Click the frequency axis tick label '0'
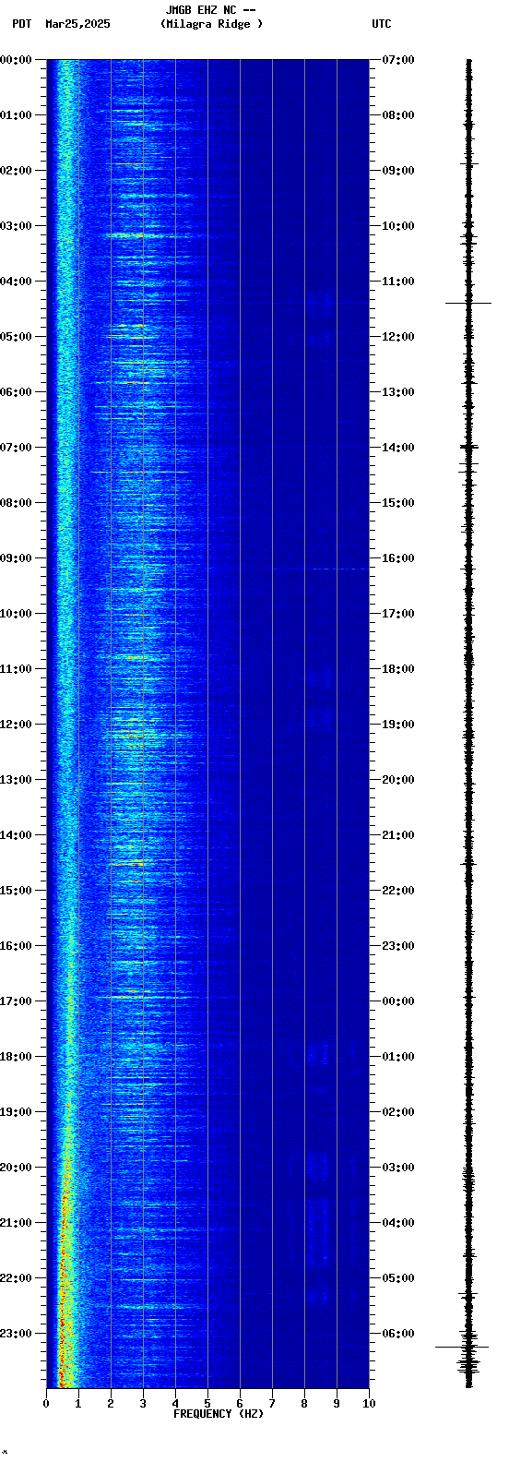Viewport: 509px width, 1462px height. (x=46, y=1404)
